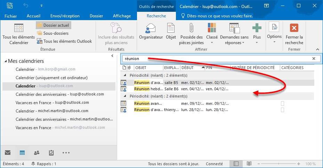Click the Objet filter icon
The width and height of the screenshot is (323, 168).
click(x=171, y=31)
